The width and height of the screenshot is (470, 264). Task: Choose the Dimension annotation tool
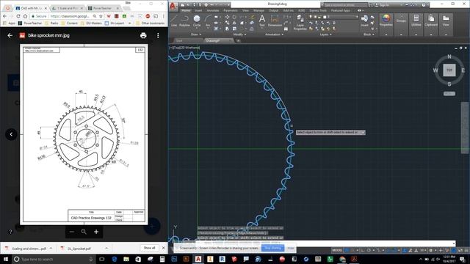pos(275,21)
